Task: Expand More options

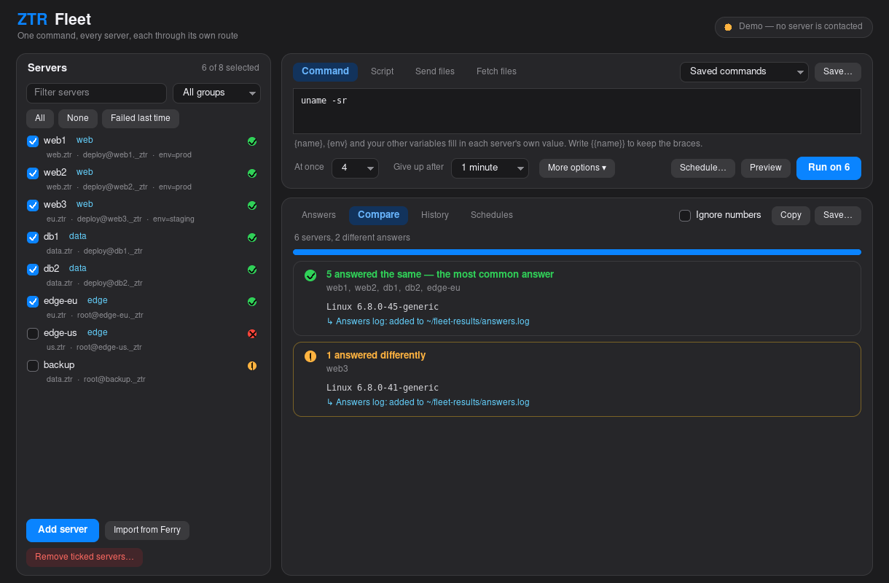Action: pos(577,168)
